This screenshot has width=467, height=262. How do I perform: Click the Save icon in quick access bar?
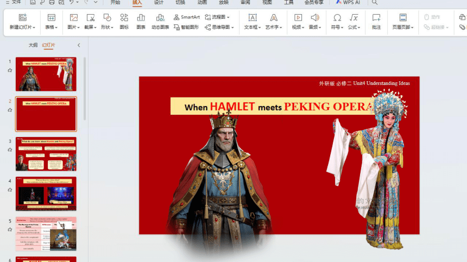pyautogui.click(x=33, y=2)
